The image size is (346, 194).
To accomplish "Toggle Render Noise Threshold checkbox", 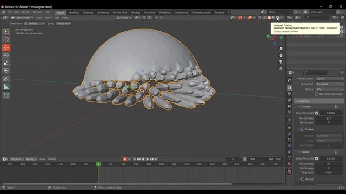I will tap(317, 158).
